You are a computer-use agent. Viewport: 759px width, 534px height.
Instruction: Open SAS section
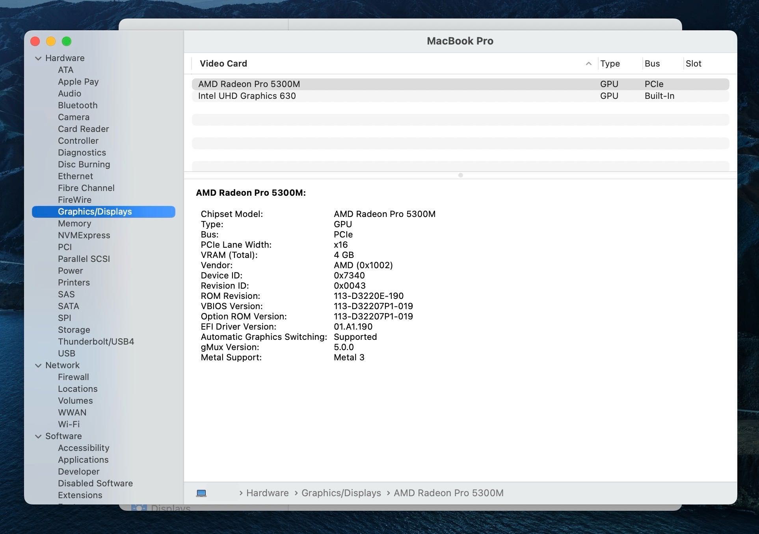[x=66, y=294]
